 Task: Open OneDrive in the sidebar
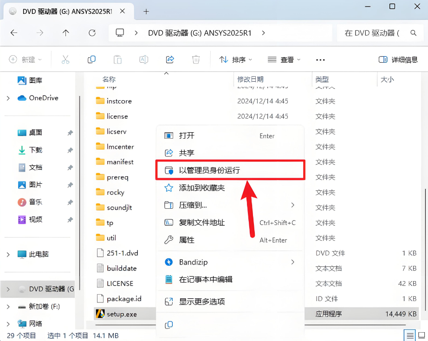(x=38, y=98)
